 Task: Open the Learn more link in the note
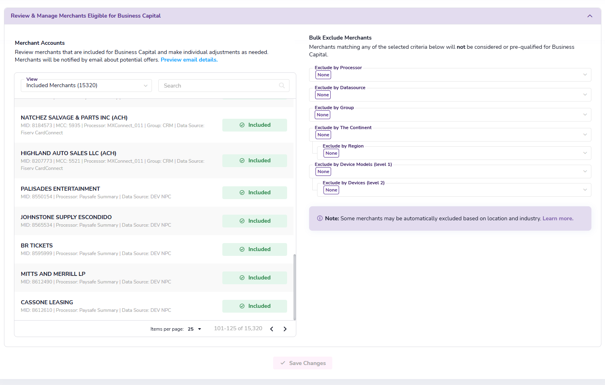pos(558,218)
